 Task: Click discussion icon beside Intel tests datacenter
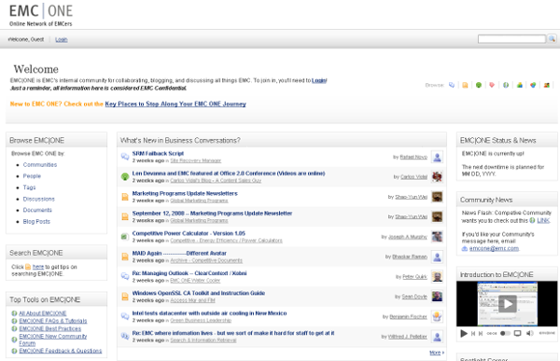pyautogui.click(x=125, y=316)
